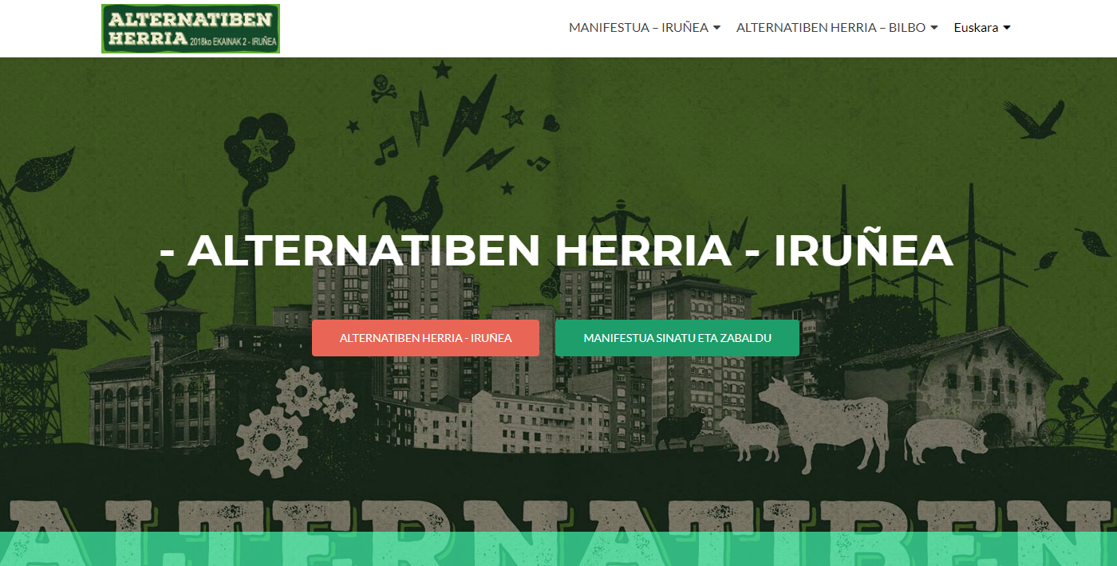The height and width of the screenshot is (566, 1117).
Task: Open the Euskara language menu
Action: [976, 28]
